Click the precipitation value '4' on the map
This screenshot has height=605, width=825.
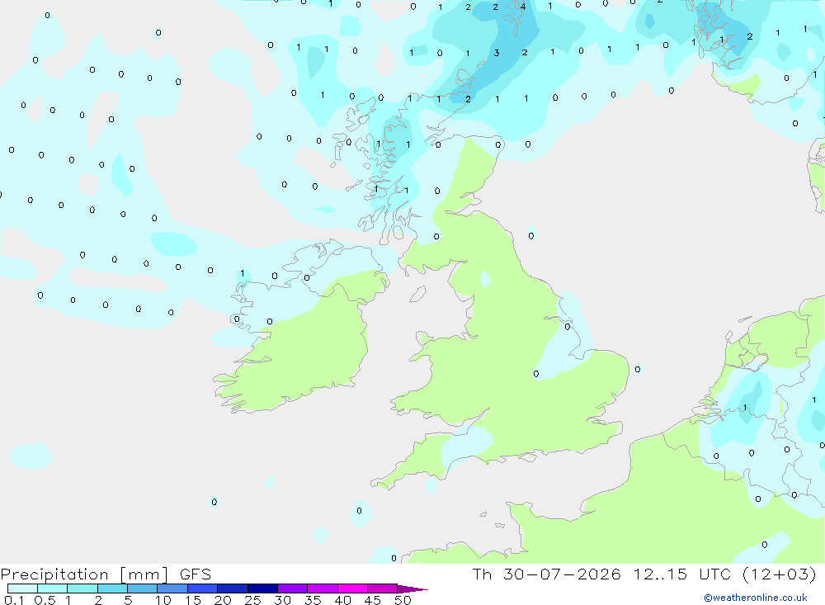pyautogui.click(x=523, y=7)
